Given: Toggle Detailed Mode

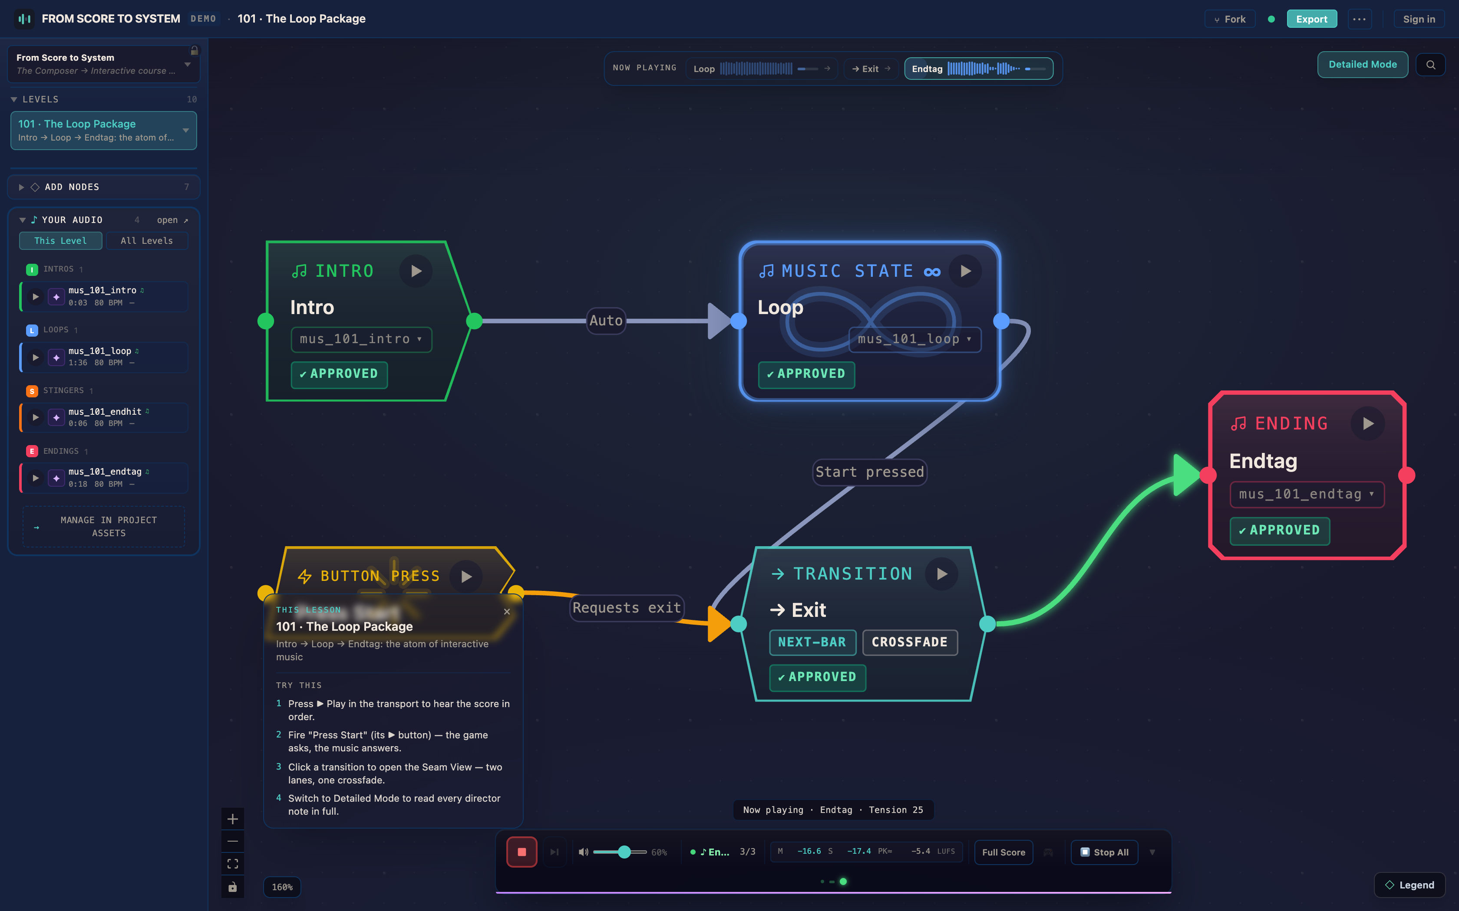Looking at the screenshot, I should [x=1363, y=65].
